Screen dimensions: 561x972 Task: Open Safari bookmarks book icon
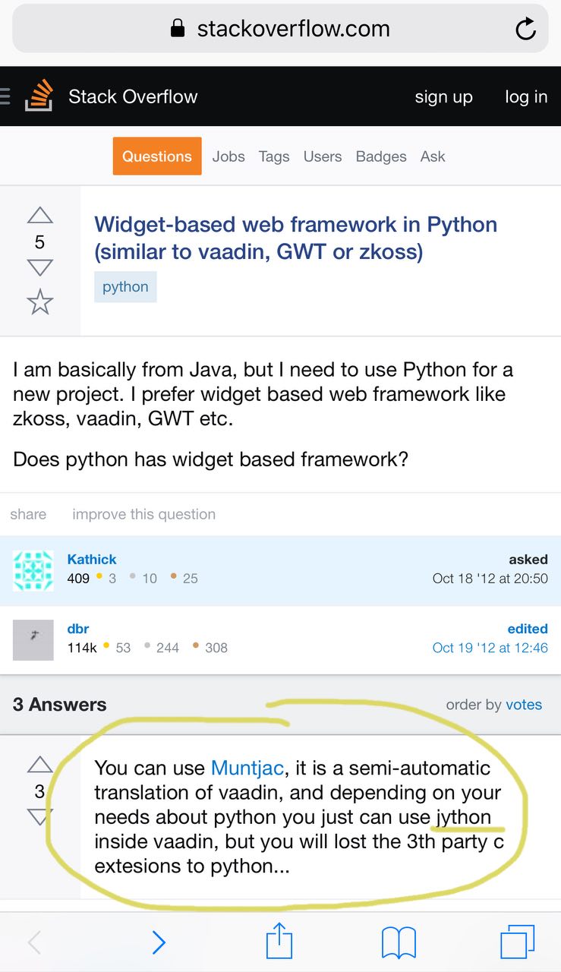click(x=399, y=942)
